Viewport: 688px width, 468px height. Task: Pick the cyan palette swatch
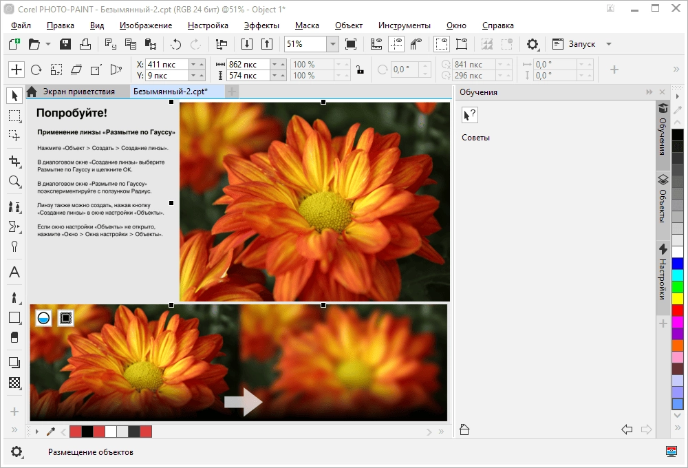[x=678, y=275]
